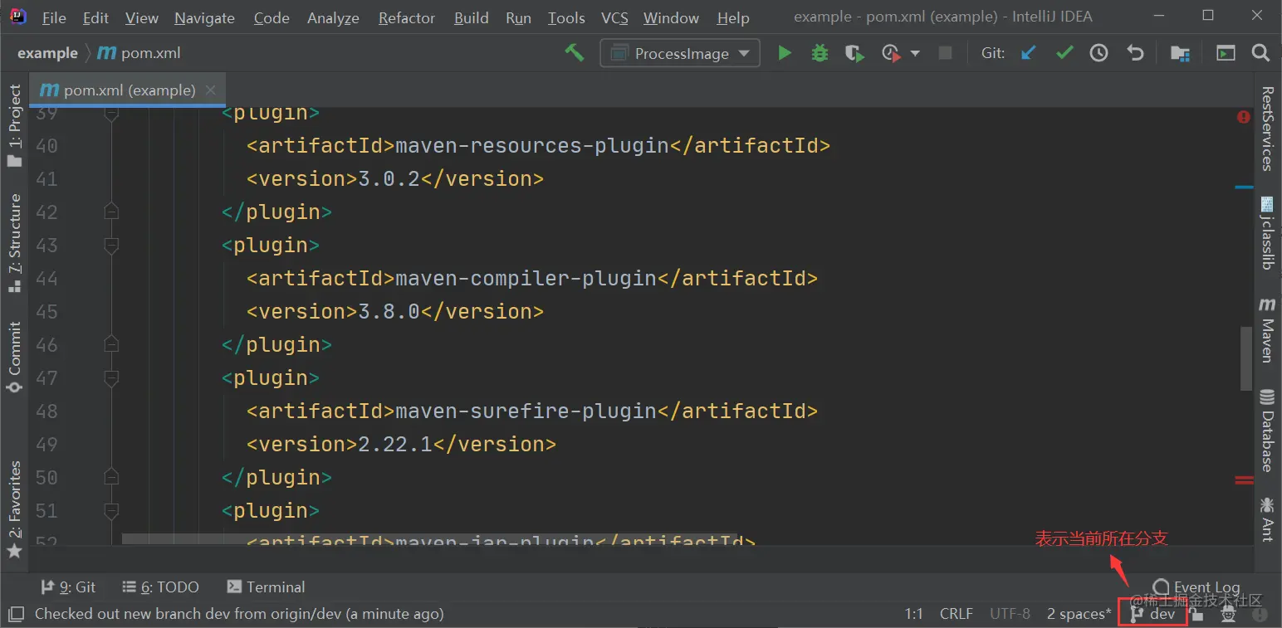Collapse the plugin block at line 47
Image resolution: width=1282 pixels, height=628 pixels.
tap(111, 378)
